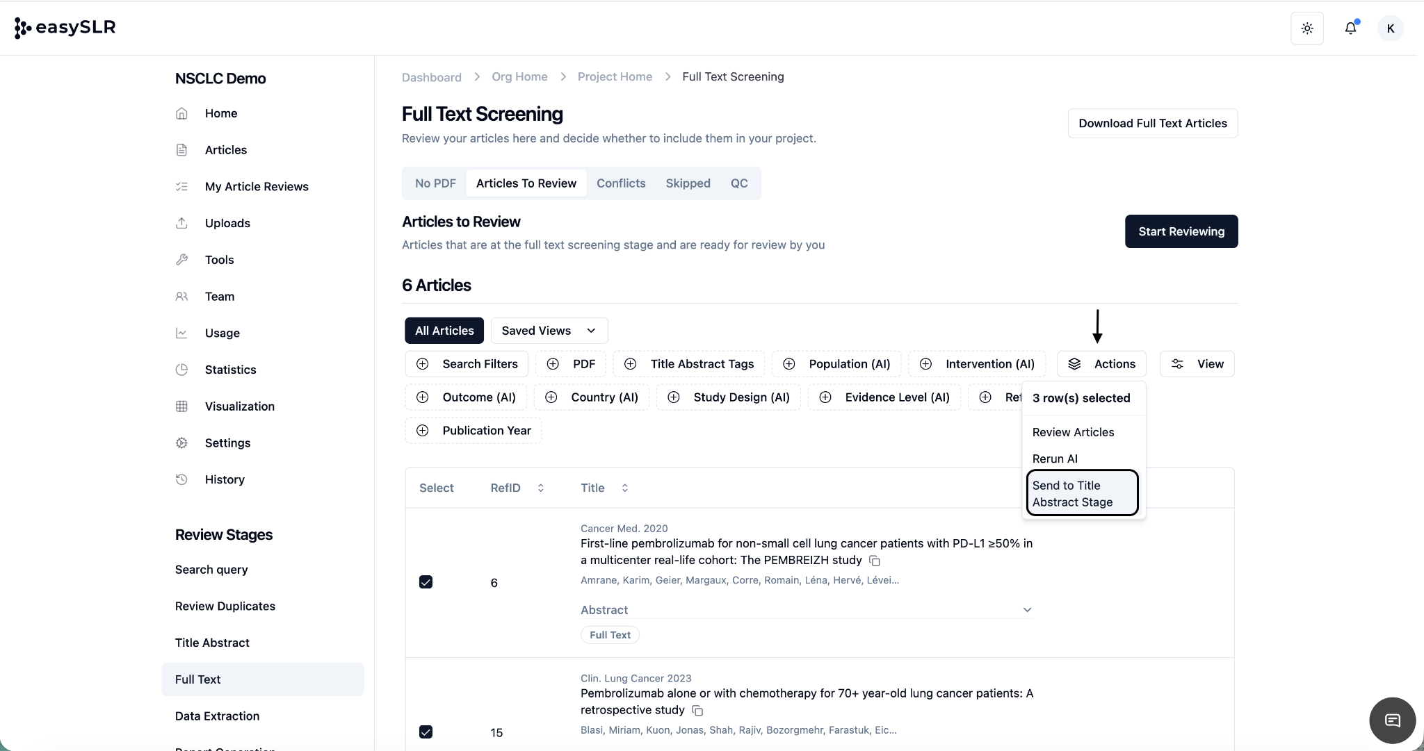
Task: Uncheck the checkbox for RefID 15
Action: pyautogui.click(x=426, y=732)
